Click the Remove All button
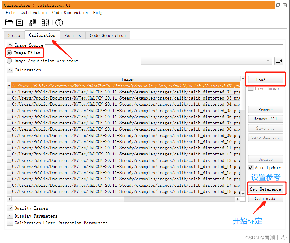Viewport: 290px width, 243px height. click(x=265, y=119)
